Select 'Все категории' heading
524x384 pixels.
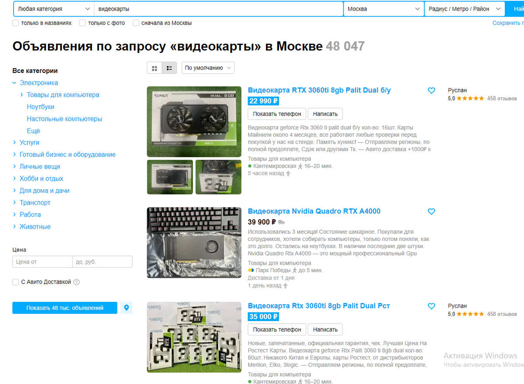tap(35, 71)
